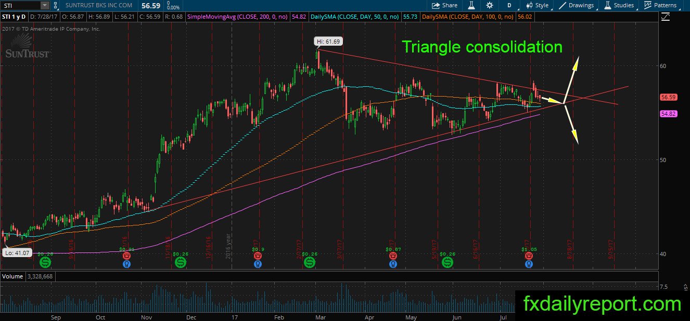This screenshot has width=690, height=321.
Task: Open the Patterns menu
Action: (x=660, y=5)
